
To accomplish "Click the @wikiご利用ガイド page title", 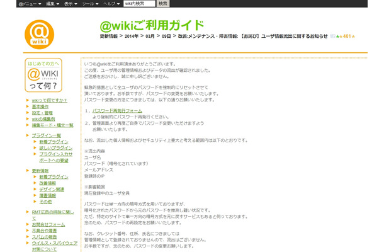I will click(x=152, y=25).
